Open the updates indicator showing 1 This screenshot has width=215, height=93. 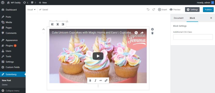coord(26,3)
